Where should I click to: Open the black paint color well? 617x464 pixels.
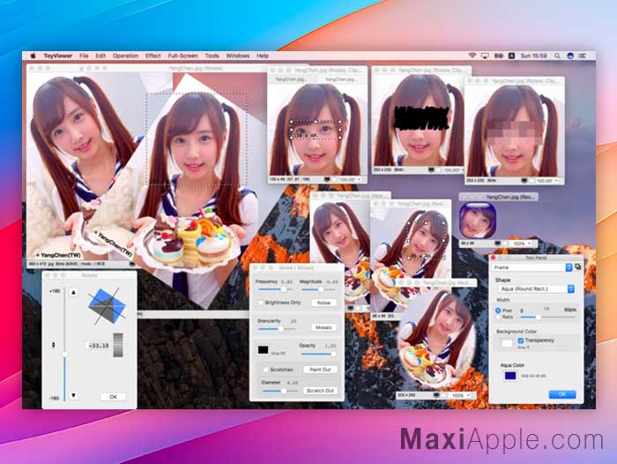click(x=263, y=350)
